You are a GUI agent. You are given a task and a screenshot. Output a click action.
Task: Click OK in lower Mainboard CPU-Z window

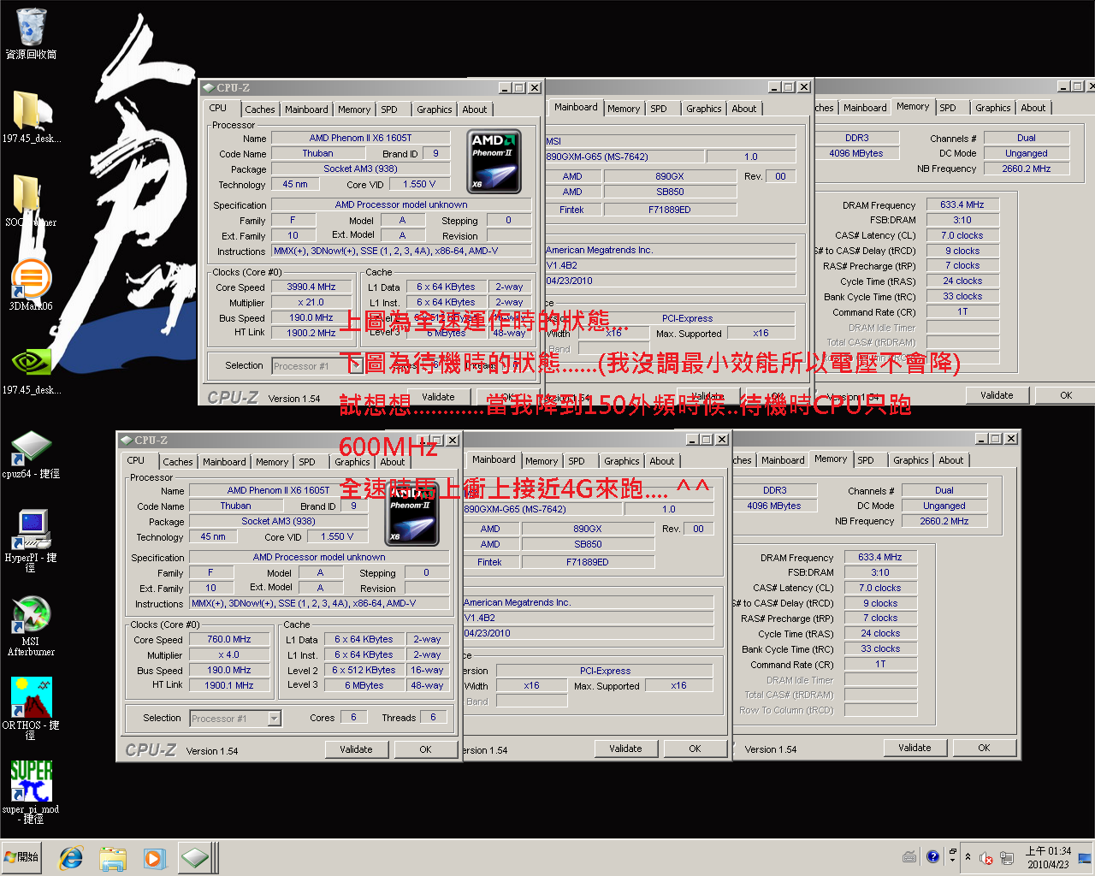click(695, 749)
